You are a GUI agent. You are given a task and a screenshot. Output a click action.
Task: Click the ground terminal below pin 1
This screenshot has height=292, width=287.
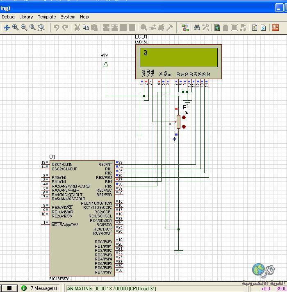click(x=140, y=137)
